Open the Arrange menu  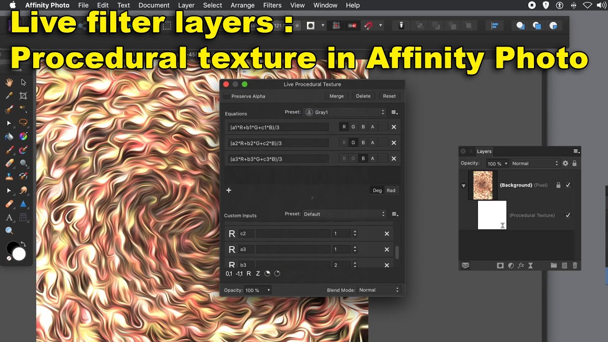[x=242, y=5]
